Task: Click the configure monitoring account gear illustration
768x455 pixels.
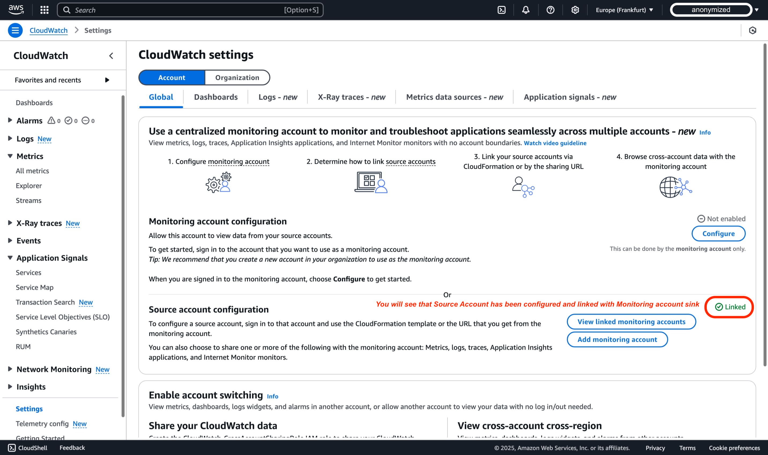Action: (219, 182)
